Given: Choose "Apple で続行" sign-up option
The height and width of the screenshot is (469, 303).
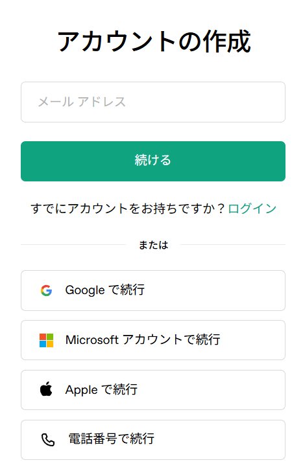Looking at the screenshot, I should pos(153,390).
